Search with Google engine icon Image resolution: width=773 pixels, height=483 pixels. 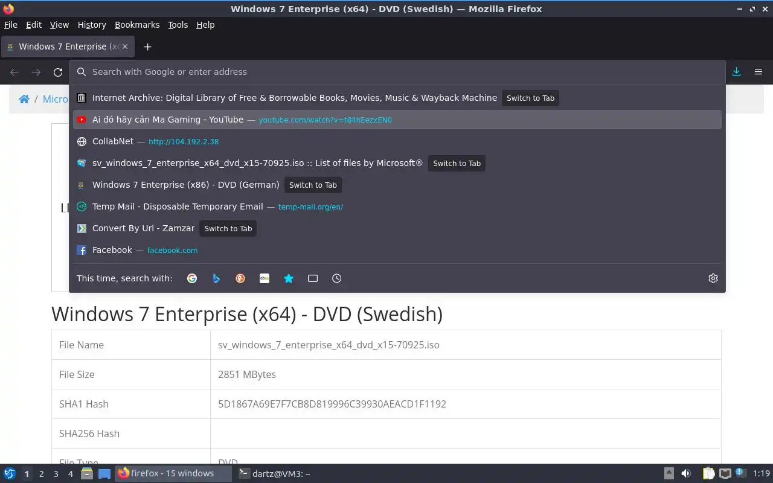tap(192, 278)
